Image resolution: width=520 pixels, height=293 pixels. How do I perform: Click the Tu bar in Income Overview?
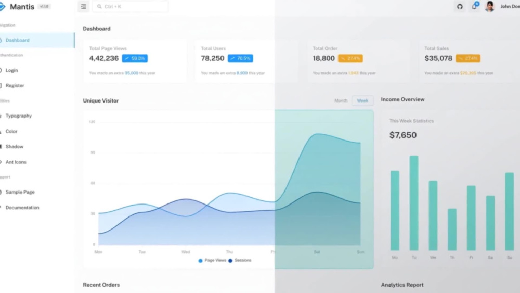pyautogui.click(x=414, y=203)
